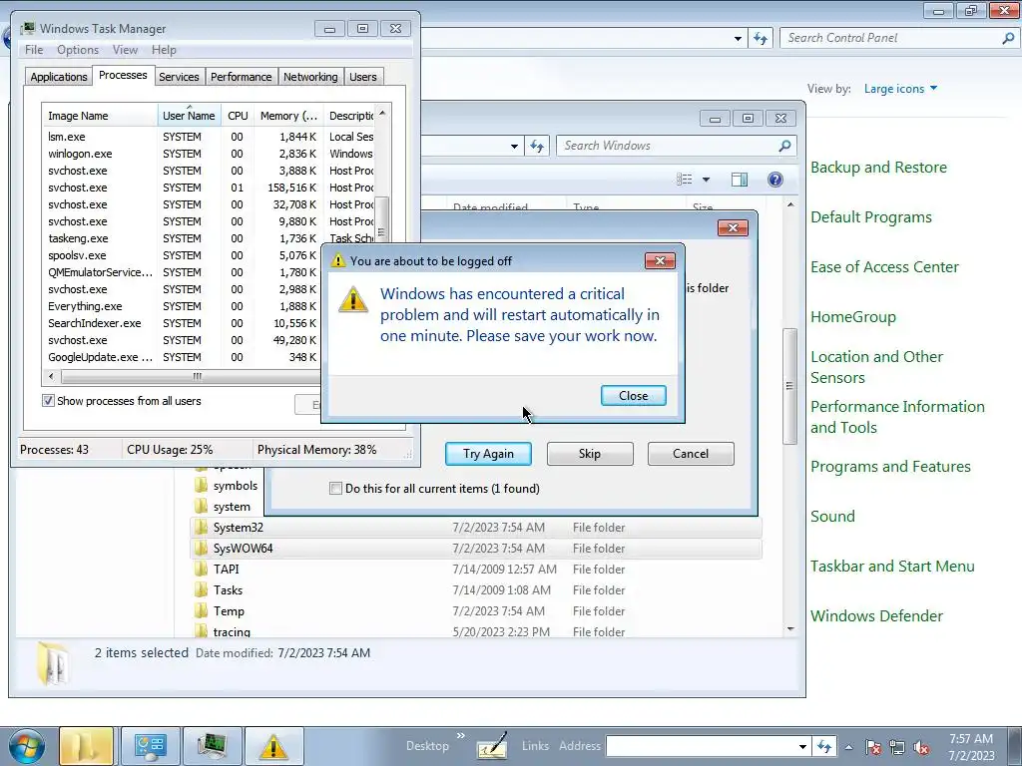Open Task Manager Help menu
The image size is (1022, 766).
click(x=164, y=50)
